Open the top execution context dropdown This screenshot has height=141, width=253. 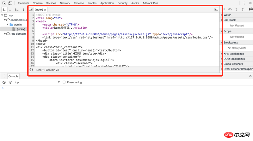[37, 82]
